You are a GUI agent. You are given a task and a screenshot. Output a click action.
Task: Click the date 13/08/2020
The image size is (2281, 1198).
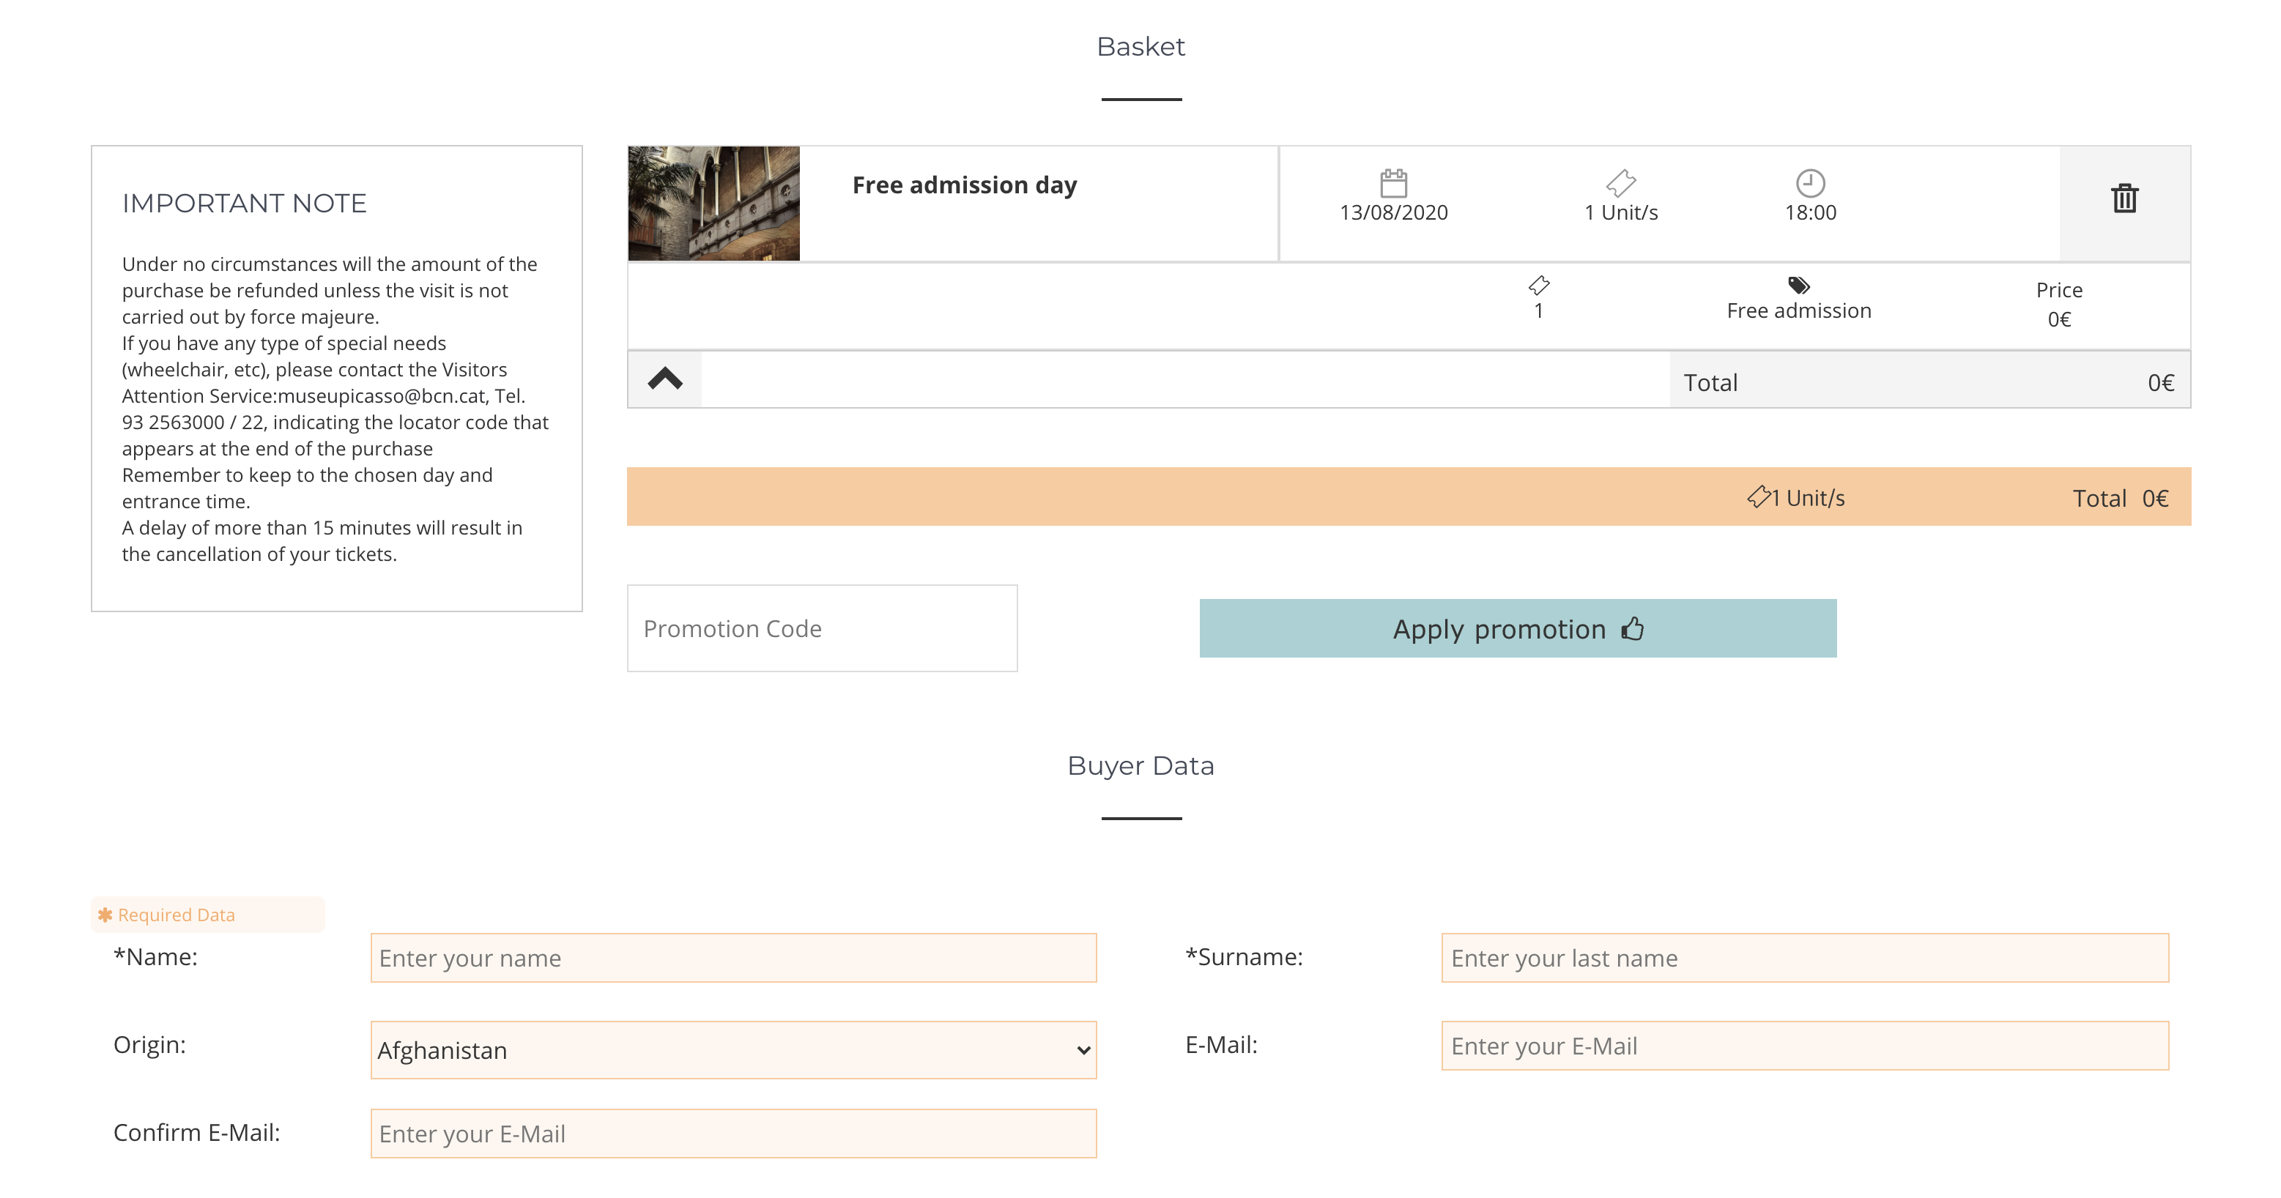click(1394, 212)
